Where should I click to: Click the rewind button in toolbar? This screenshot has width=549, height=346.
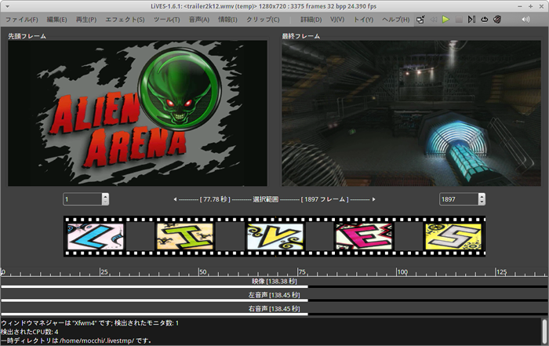click(434, 20)
